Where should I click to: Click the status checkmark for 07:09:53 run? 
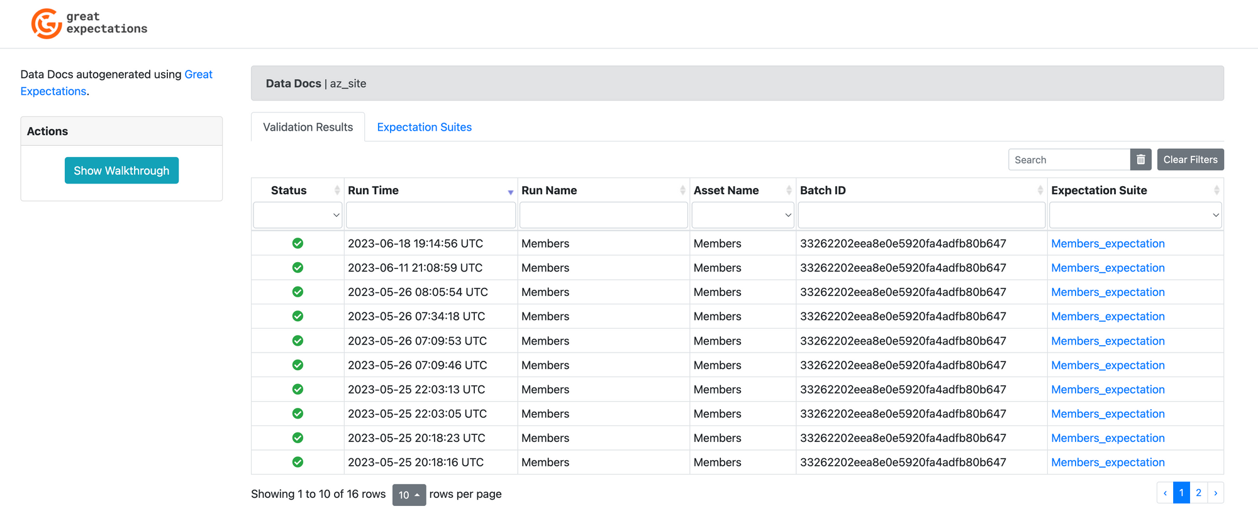tap(298, 341)
